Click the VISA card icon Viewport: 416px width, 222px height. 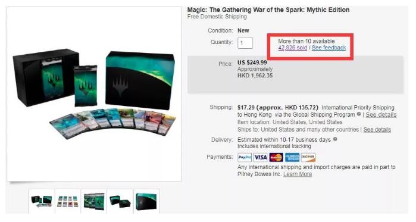tap(261, 158)
